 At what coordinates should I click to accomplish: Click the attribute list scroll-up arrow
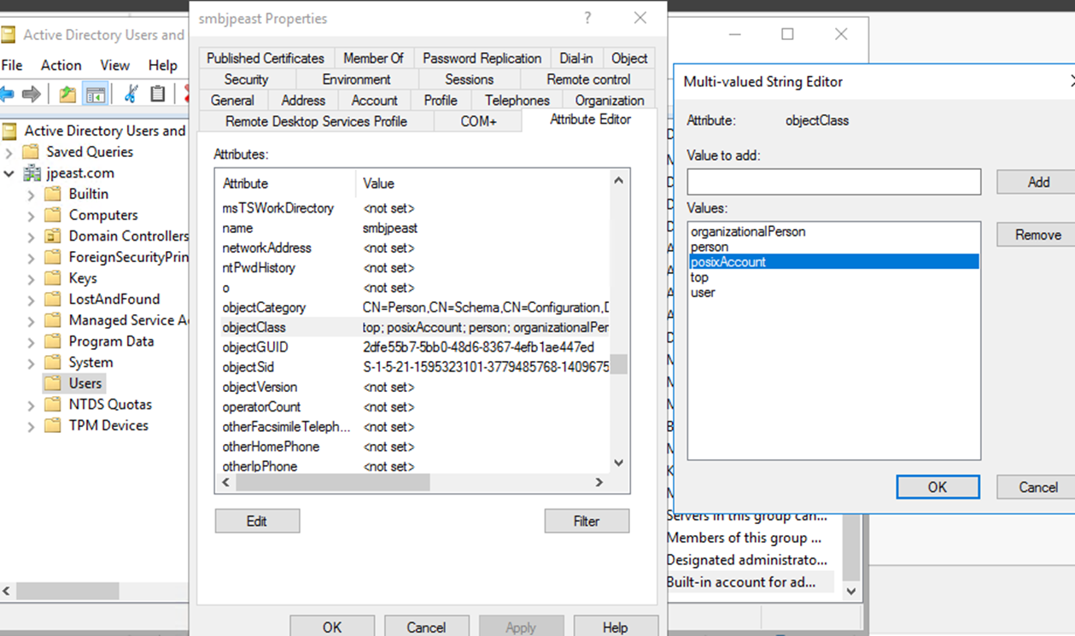coord(619,181)
